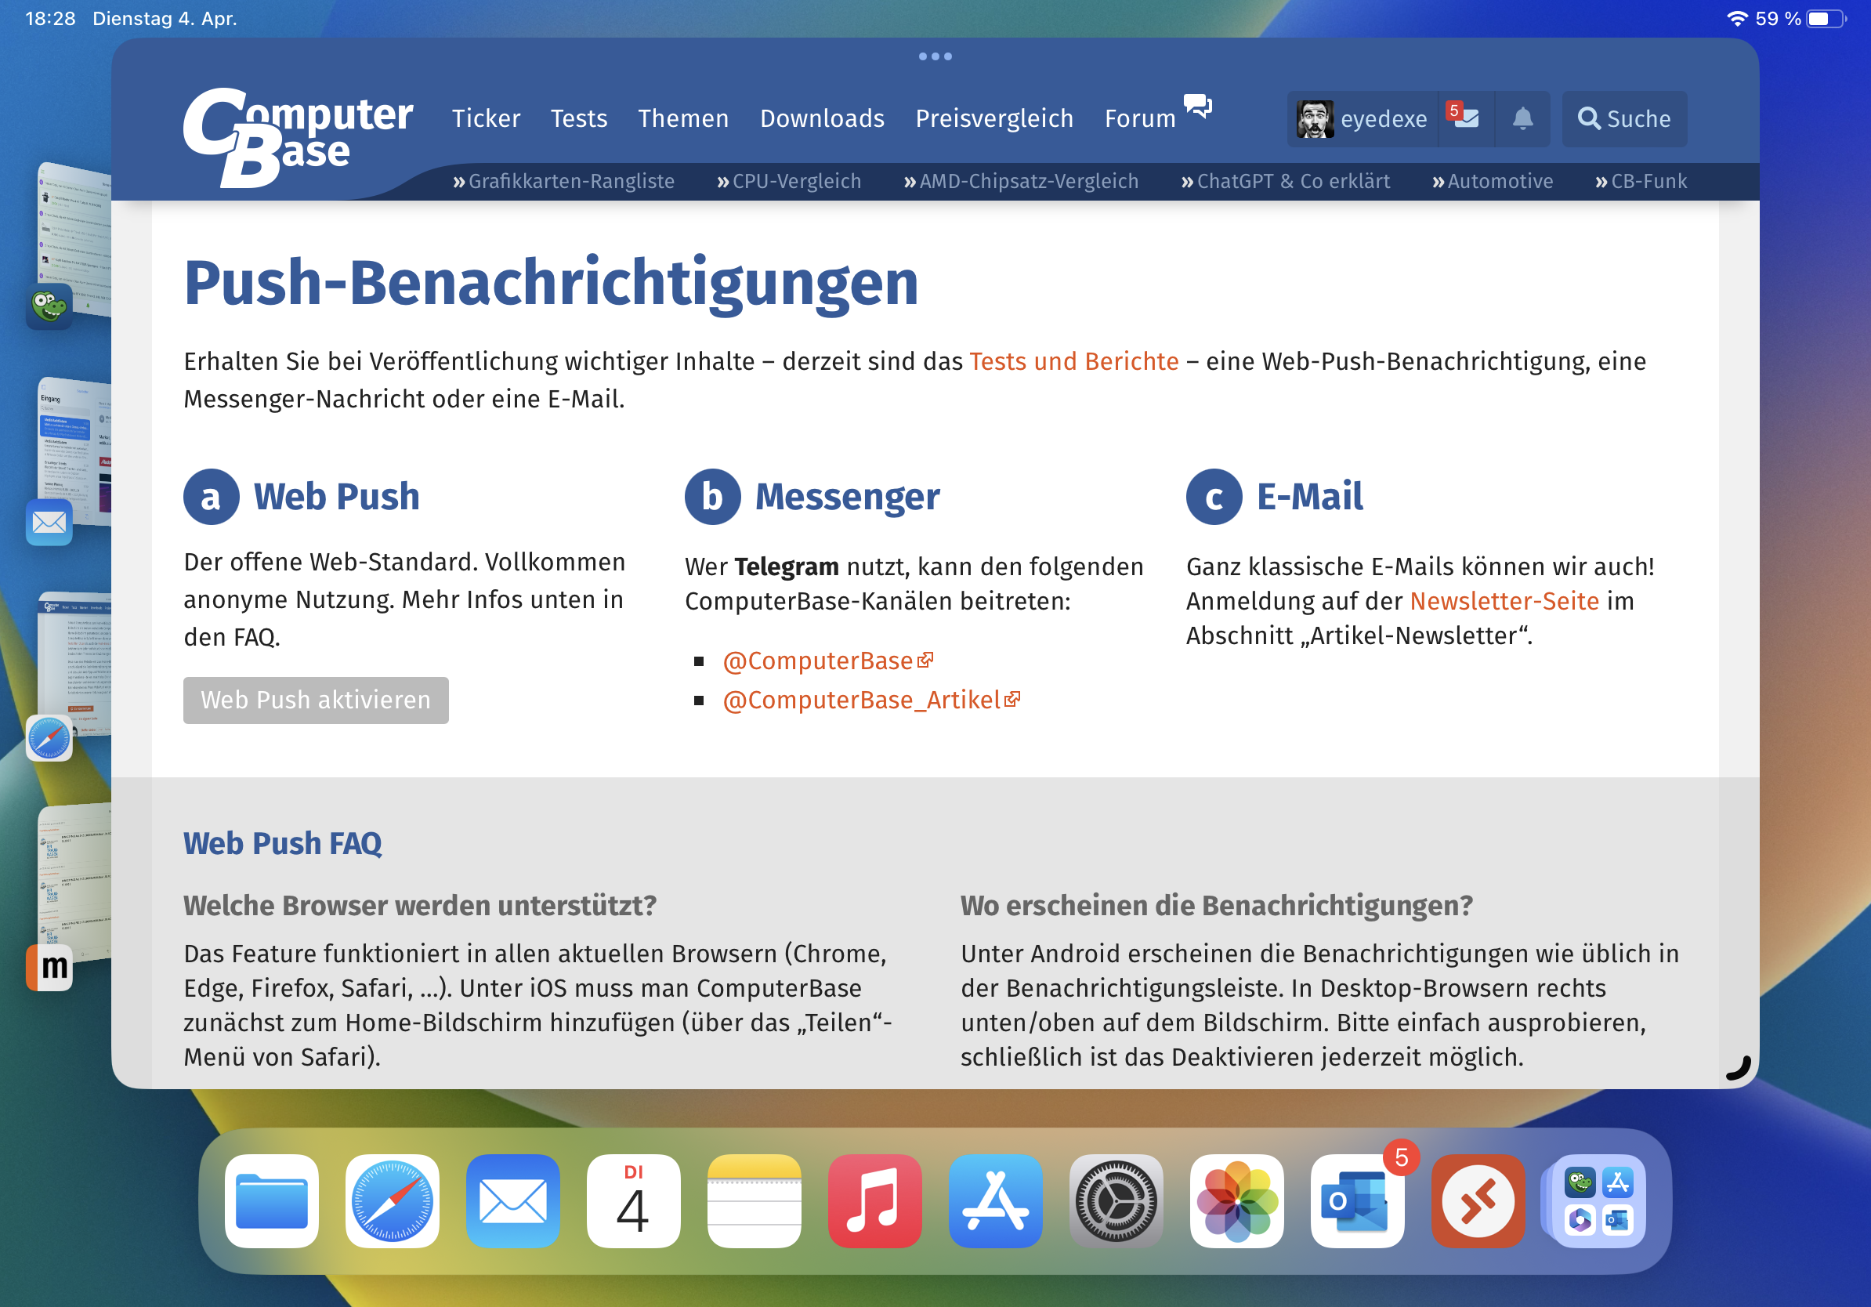Image resolution: width=1871 pixels, height=1307 pixels.
Task: Open the inbox envelope icon with badge
Action: [1466, 119]
